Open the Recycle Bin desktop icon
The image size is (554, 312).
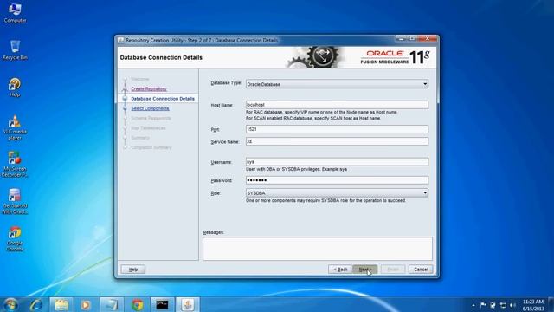15,50
